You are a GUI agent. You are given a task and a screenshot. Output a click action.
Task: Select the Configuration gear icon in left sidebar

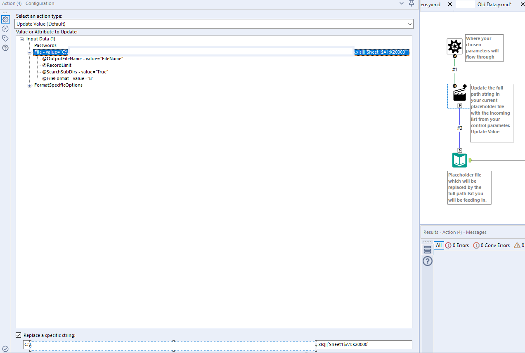point(5,19)
